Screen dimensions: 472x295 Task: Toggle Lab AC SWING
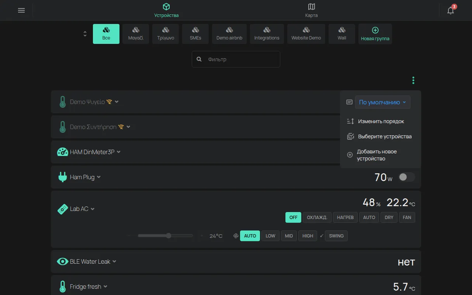(336, 236)
